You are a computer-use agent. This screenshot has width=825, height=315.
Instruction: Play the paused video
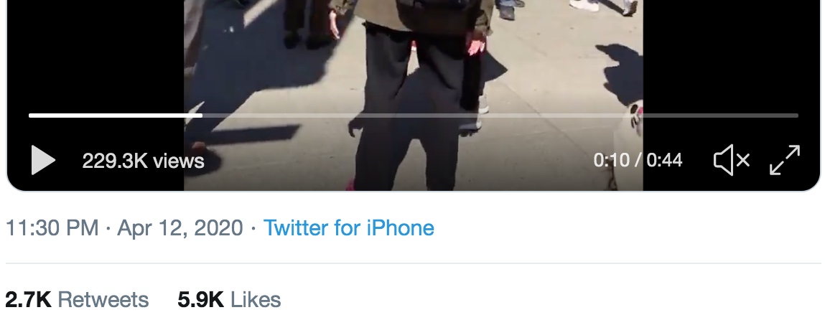[43, 160]
